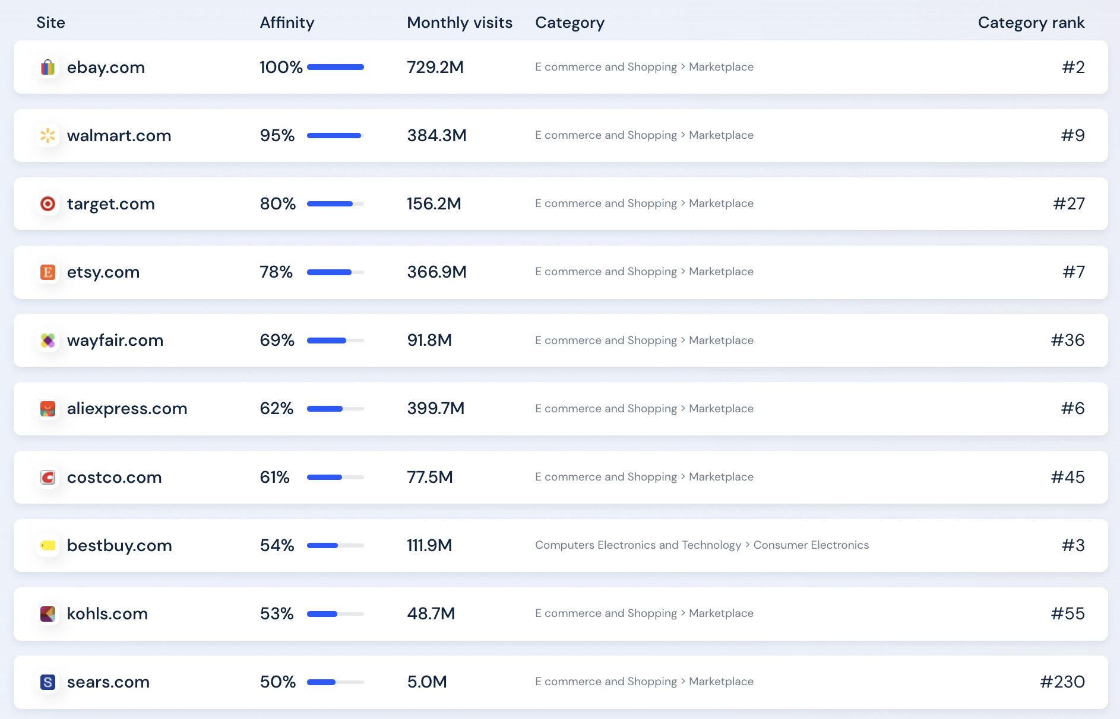Open the aliexpress.com site link
This screenshot has height=719, width=1120.
pyautogui.click(x=126, y=409)
